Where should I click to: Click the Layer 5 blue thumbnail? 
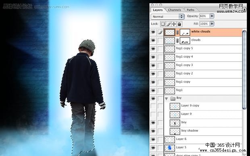(170, 148)
